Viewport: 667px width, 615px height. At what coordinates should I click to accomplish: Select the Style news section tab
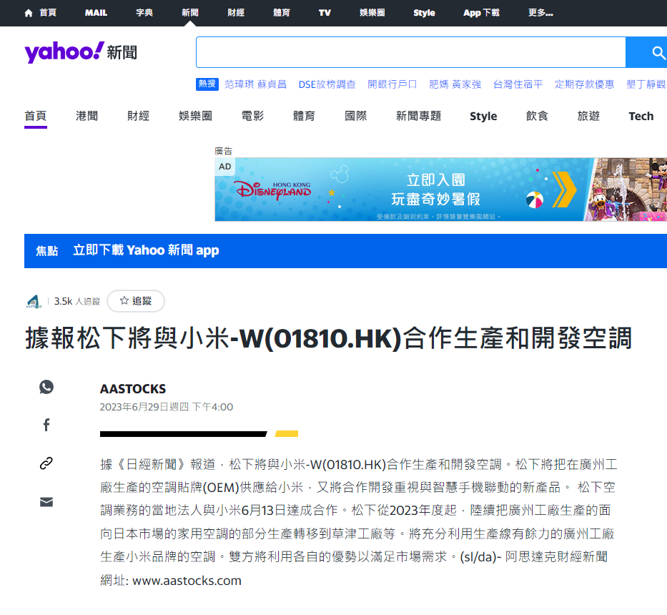pyautogui.click(x=483, y=116)
